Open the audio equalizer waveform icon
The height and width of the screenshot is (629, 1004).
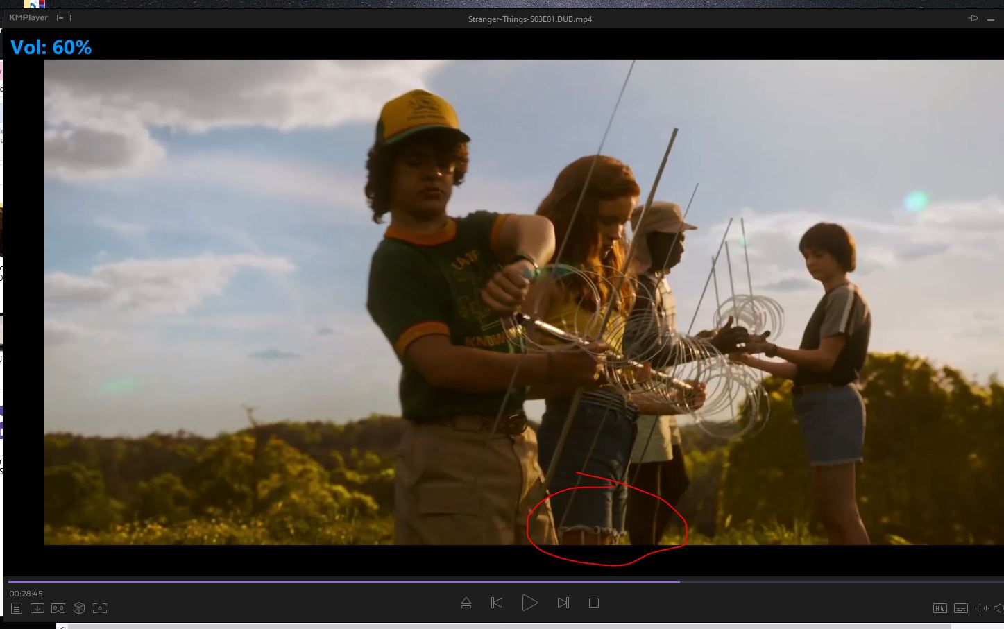[981, 608]
